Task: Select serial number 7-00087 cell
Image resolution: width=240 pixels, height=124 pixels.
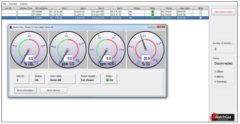Action: click(x=41, y=15)
